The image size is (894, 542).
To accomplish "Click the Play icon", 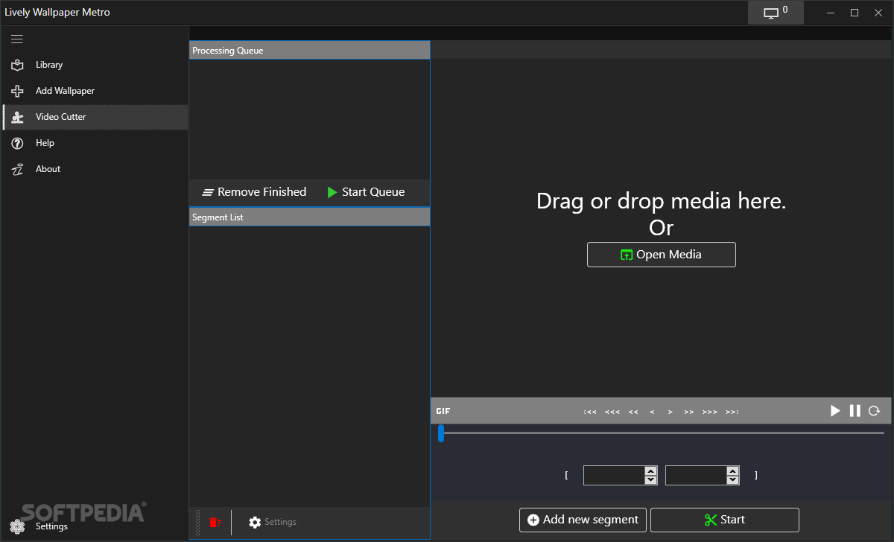I will [x=835, y=411].
